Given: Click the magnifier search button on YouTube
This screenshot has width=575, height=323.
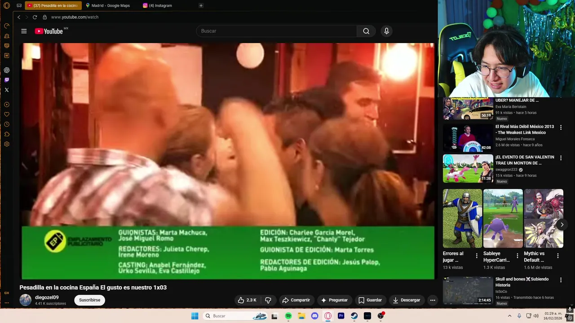Looking at the screenshot, I should (366, 31).
